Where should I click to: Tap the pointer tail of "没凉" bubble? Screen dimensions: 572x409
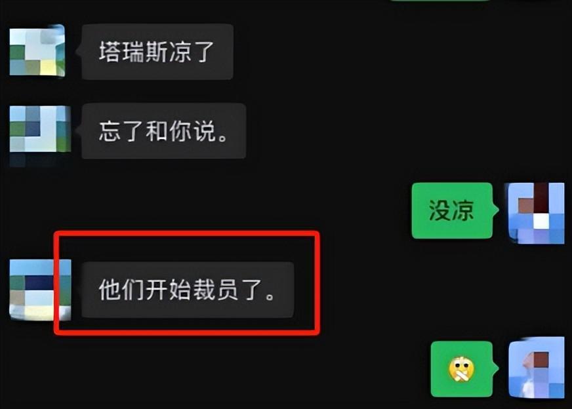click(495, 210)
